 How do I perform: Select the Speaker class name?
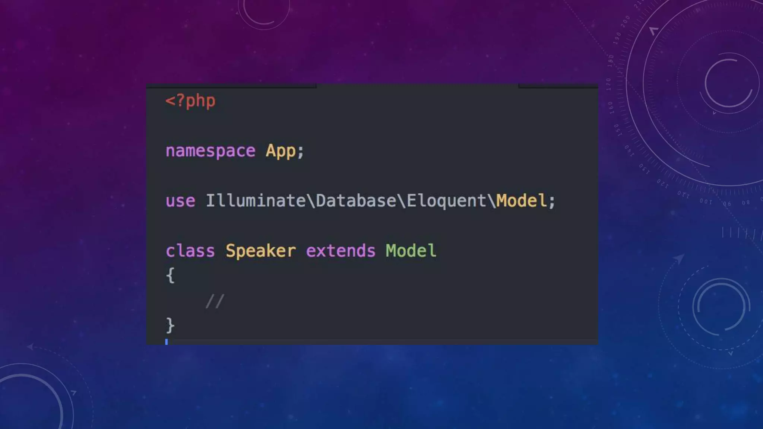[260, 251]
